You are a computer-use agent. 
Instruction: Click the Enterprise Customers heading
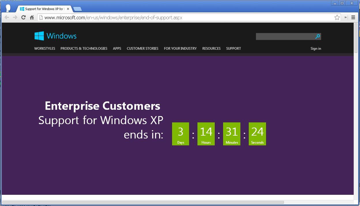pos(103,106)
